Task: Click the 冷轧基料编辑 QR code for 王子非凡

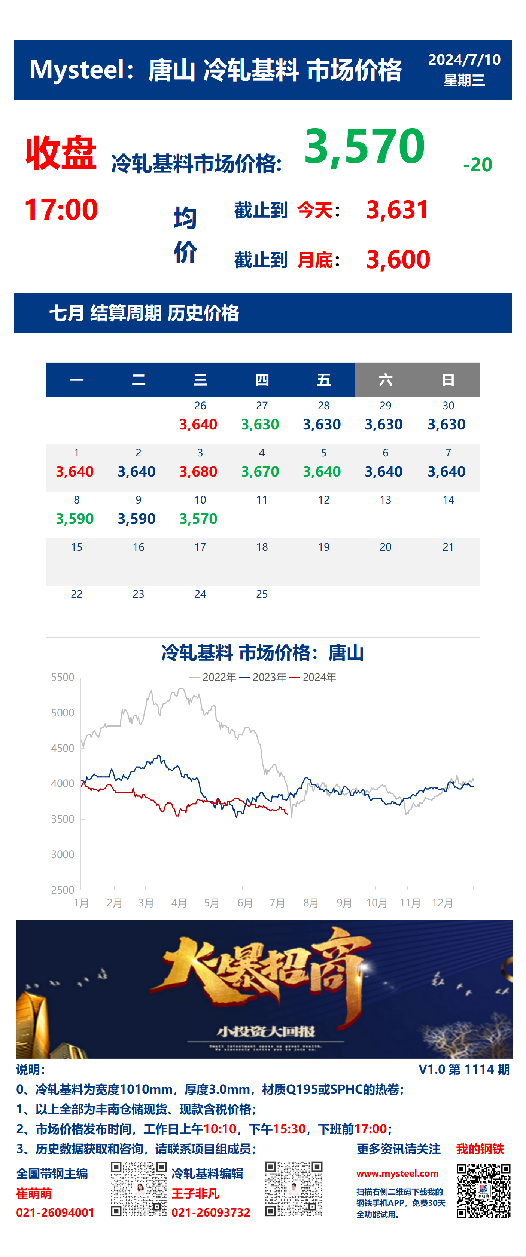Action: 294,1189
